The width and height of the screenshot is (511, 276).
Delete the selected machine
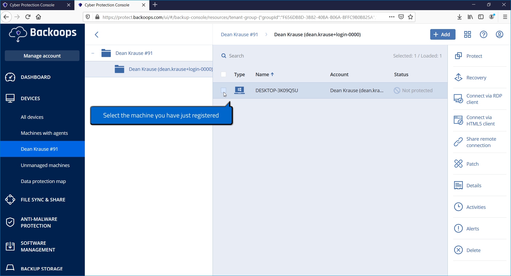click(x=467, y=250)
